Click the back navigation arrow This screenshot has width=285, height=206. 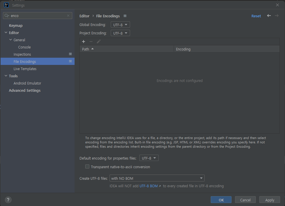[x=269, y=16]
